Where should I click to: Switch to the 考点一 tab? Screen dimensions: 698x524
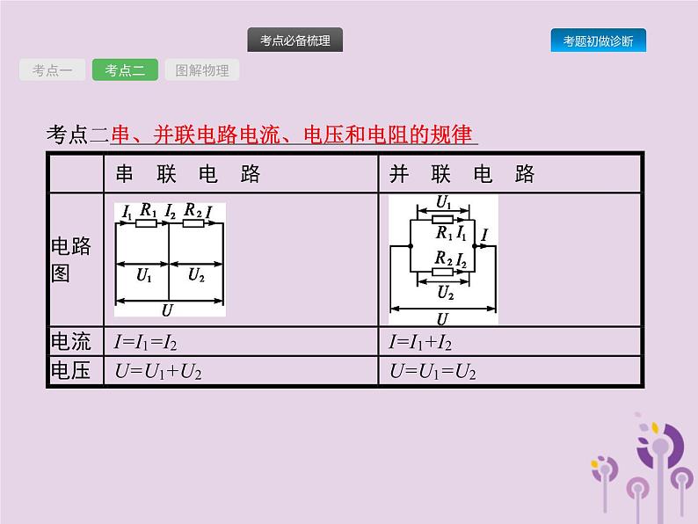pos(53,70)
